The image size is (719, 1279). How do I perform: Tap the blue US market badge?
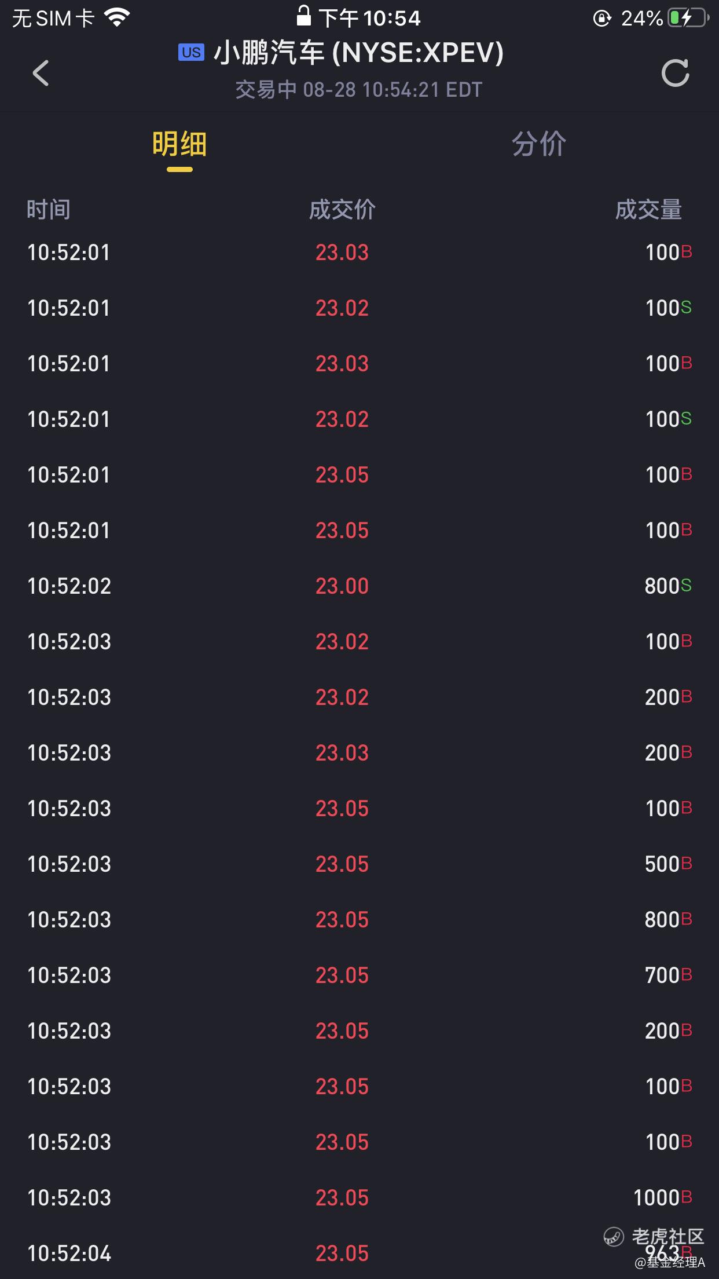191,53
